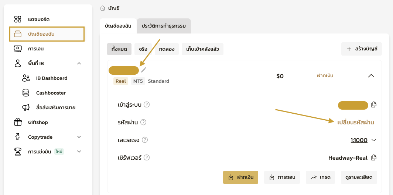Click the help icon beside เลเวอเรจ

145,140
